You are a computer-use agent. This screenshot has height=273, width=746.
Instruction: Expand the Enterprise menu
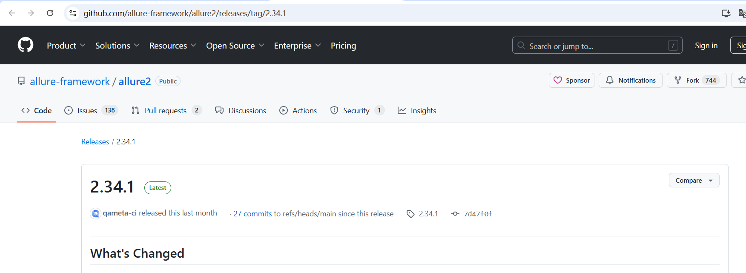coord(297,46)
